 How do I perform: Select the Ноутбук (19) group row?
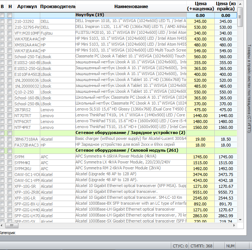[x=118, y=15]
